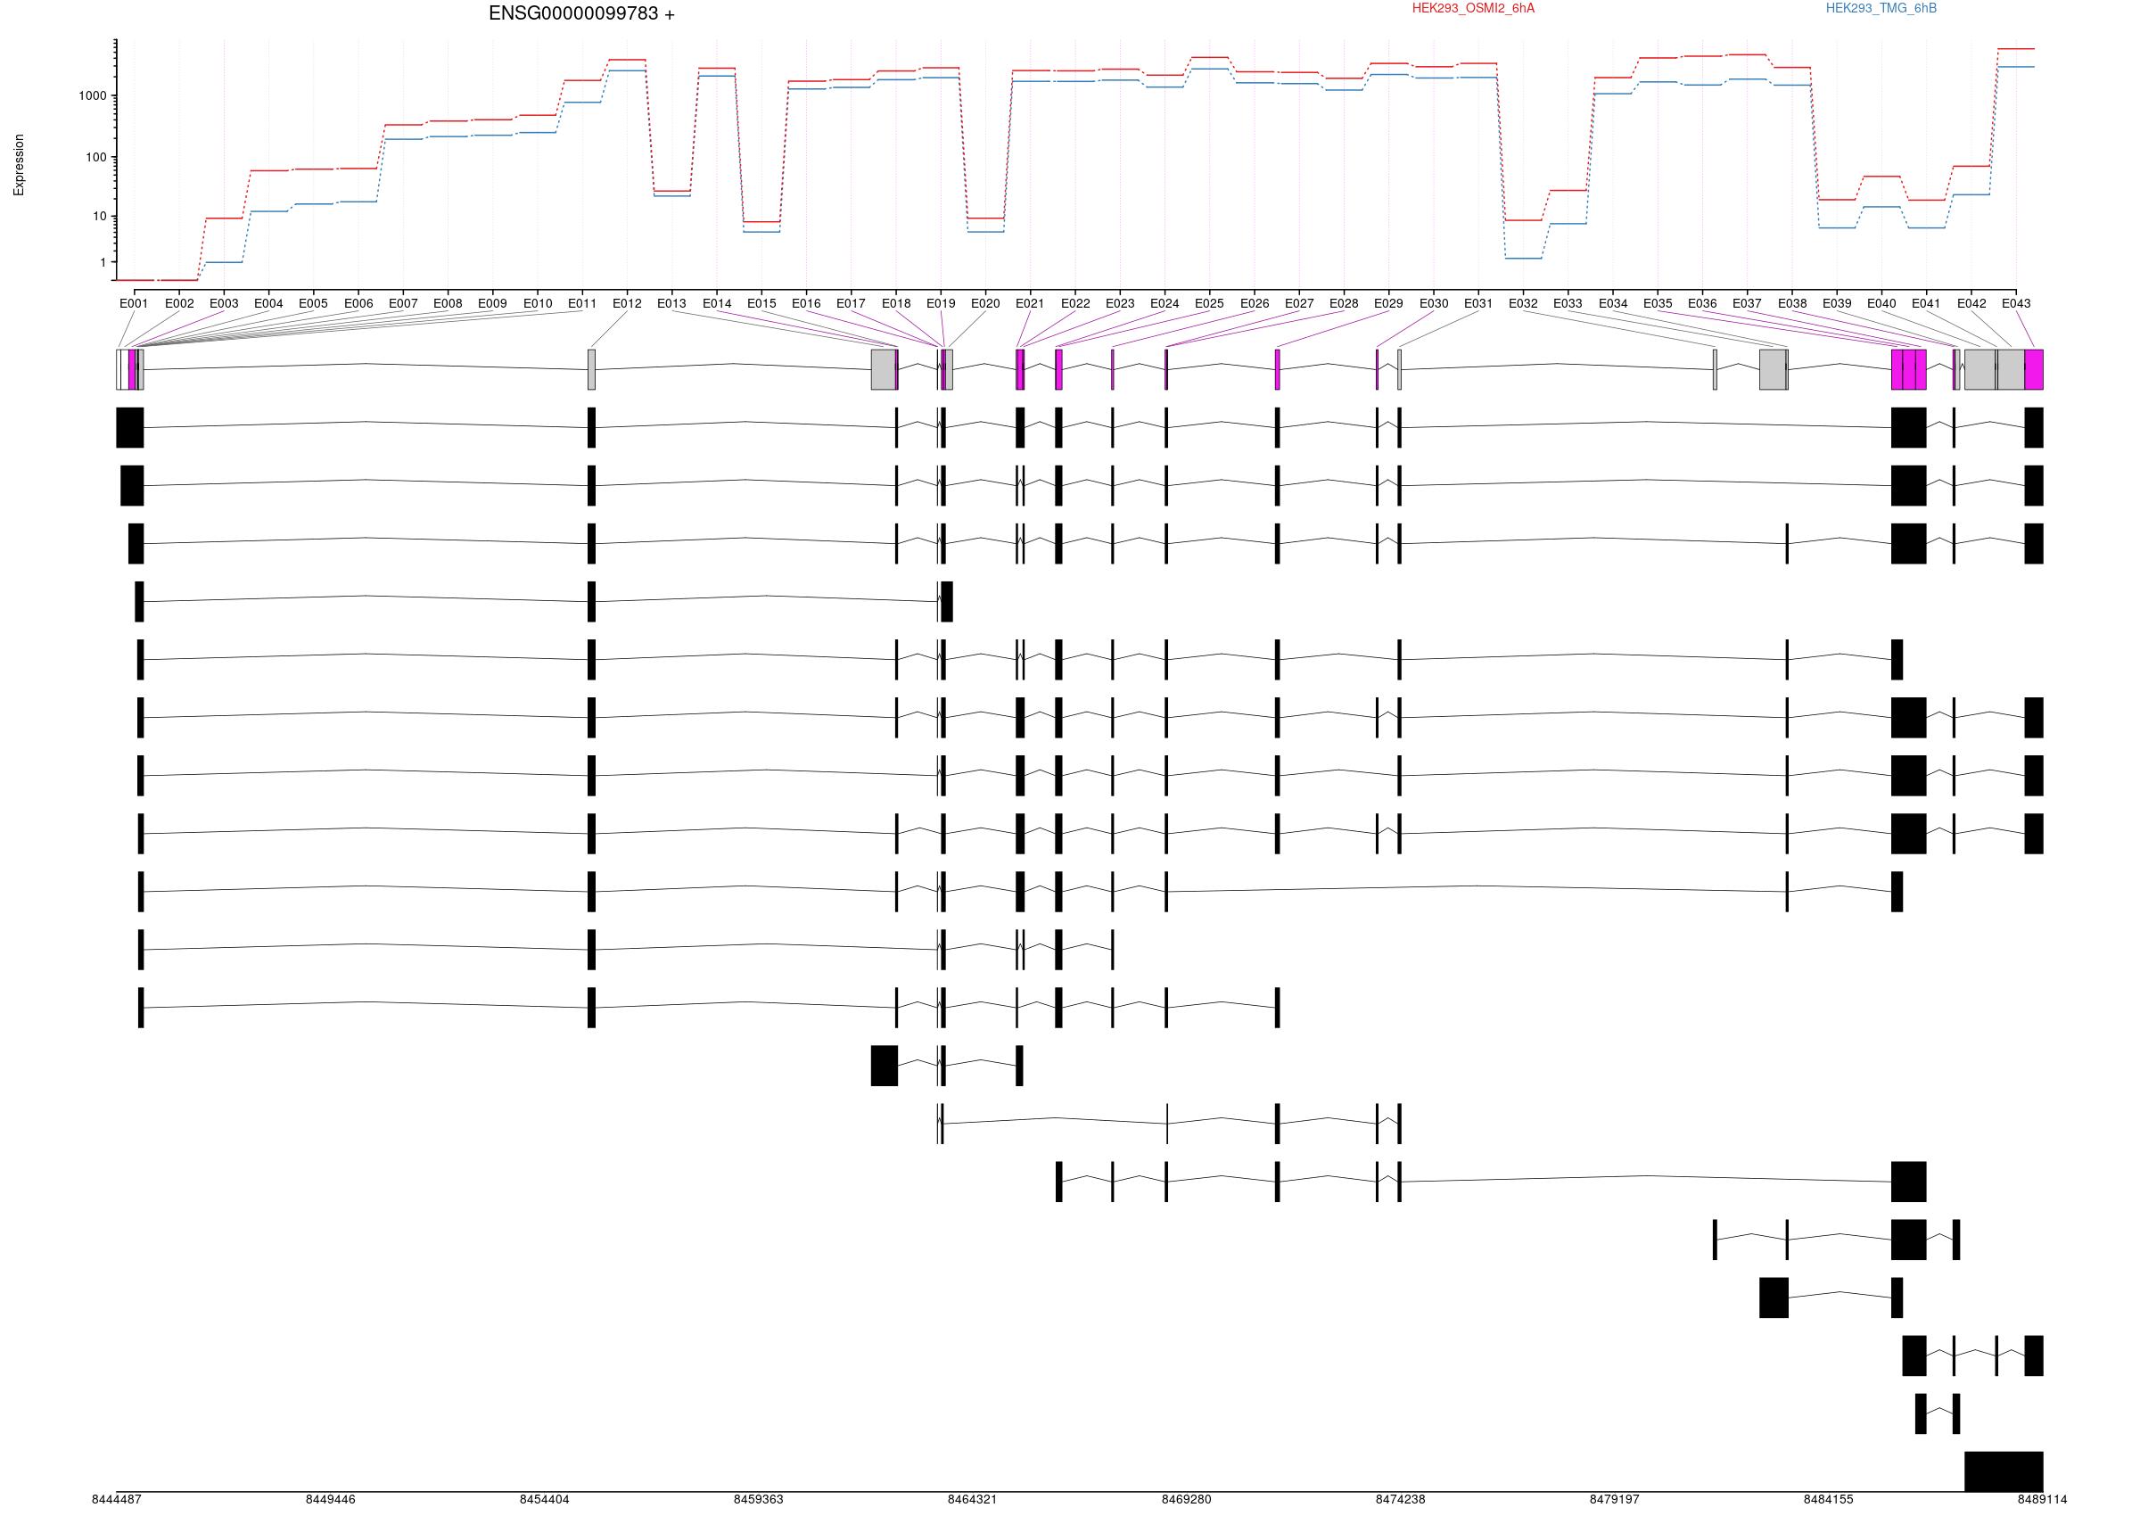Click genomic coordinate 8454404
This screenshot has height=1516, width=2140.
[544, 1499]
